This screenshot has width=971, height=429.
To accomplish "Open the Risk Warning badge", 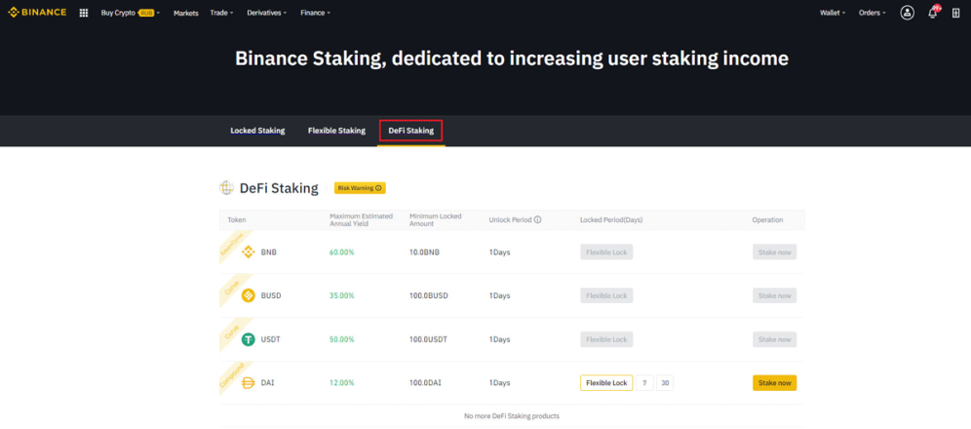I will point(360,187).
